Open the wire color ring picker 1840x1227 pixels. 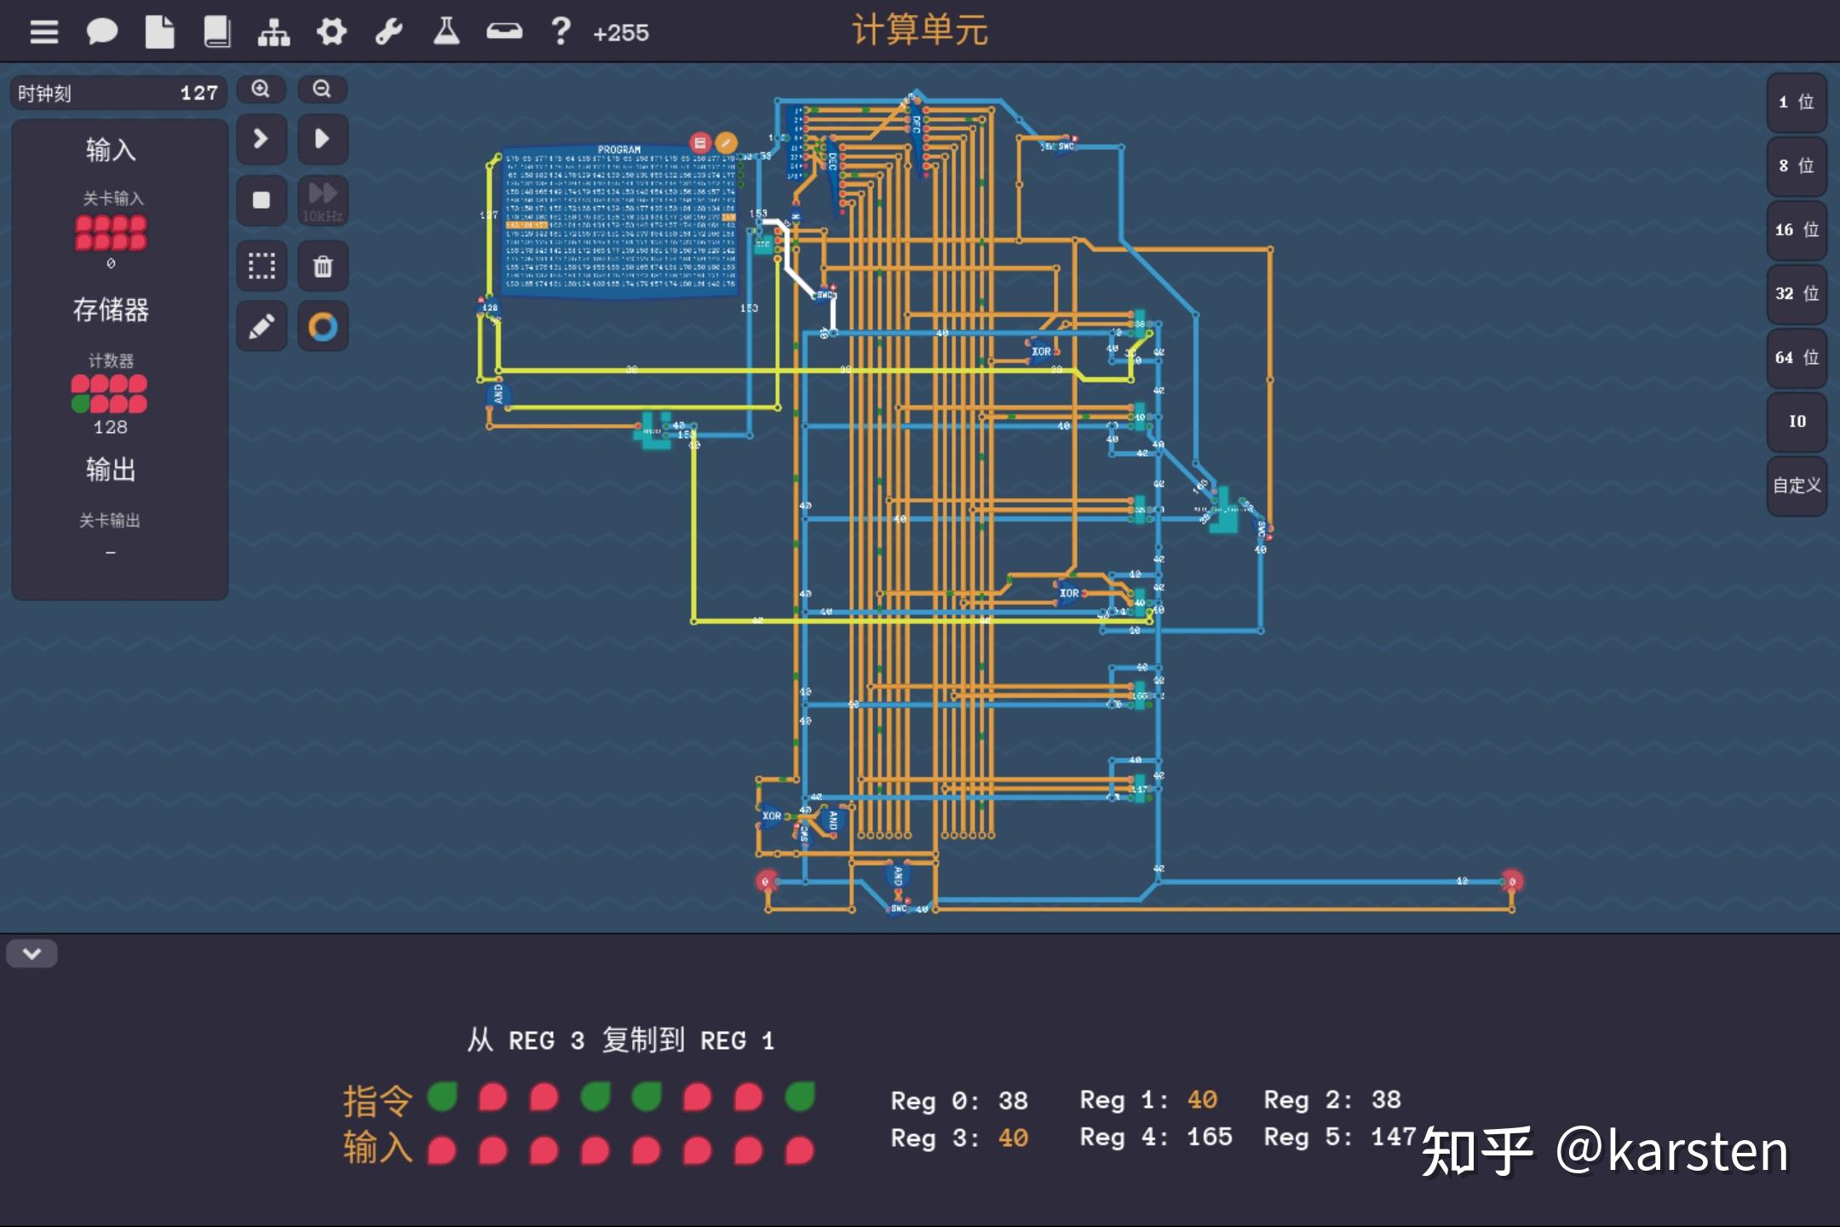coord(322,326)
